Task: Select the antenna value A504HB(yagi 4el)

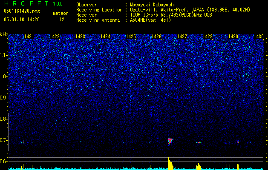Action: tap(150, 20)
